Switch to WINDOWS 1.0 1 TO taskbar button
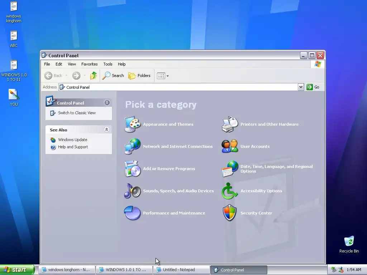 point(124,270)
